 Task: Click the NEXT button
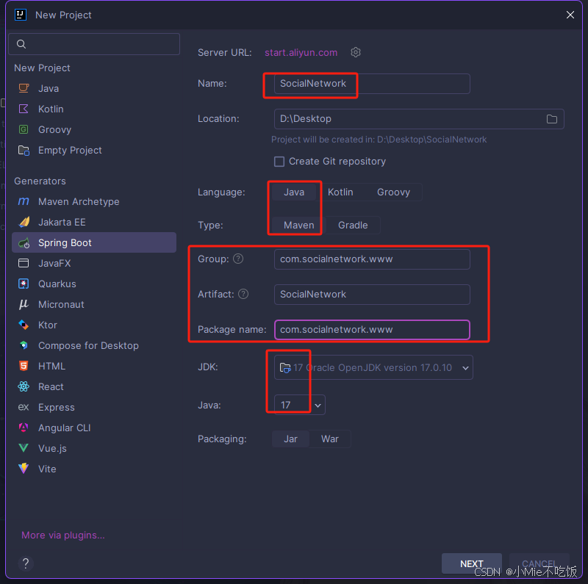471,563
